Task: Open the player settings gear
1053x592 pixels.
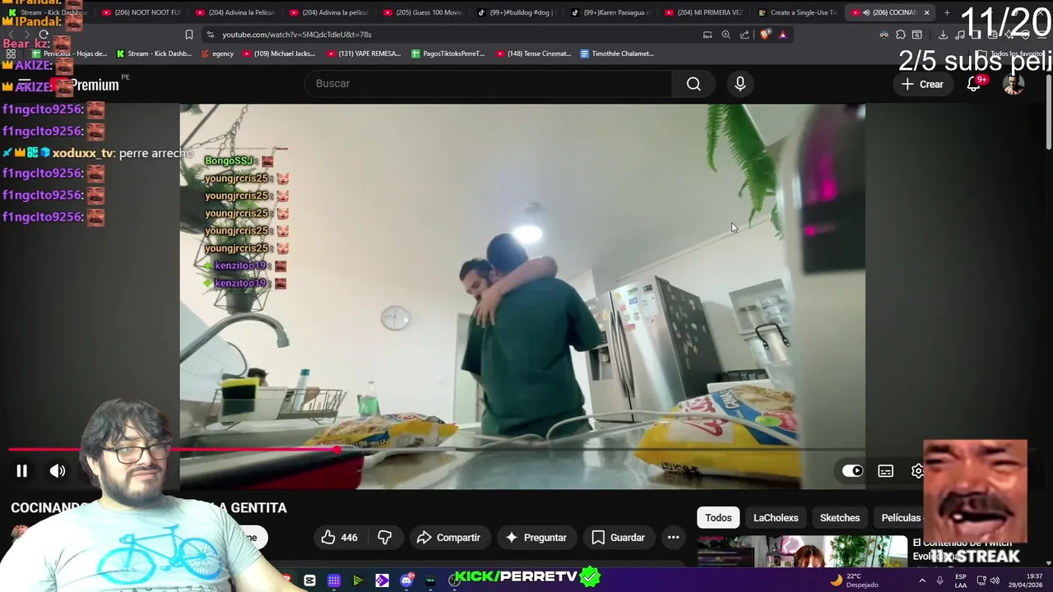Action: tap(917, 471)
